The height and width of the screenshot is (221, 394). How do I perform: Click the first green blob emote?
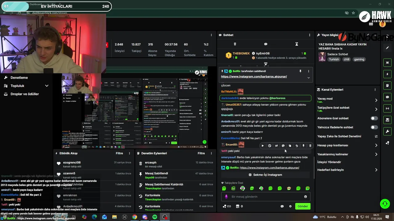click(x=224, y=188)
